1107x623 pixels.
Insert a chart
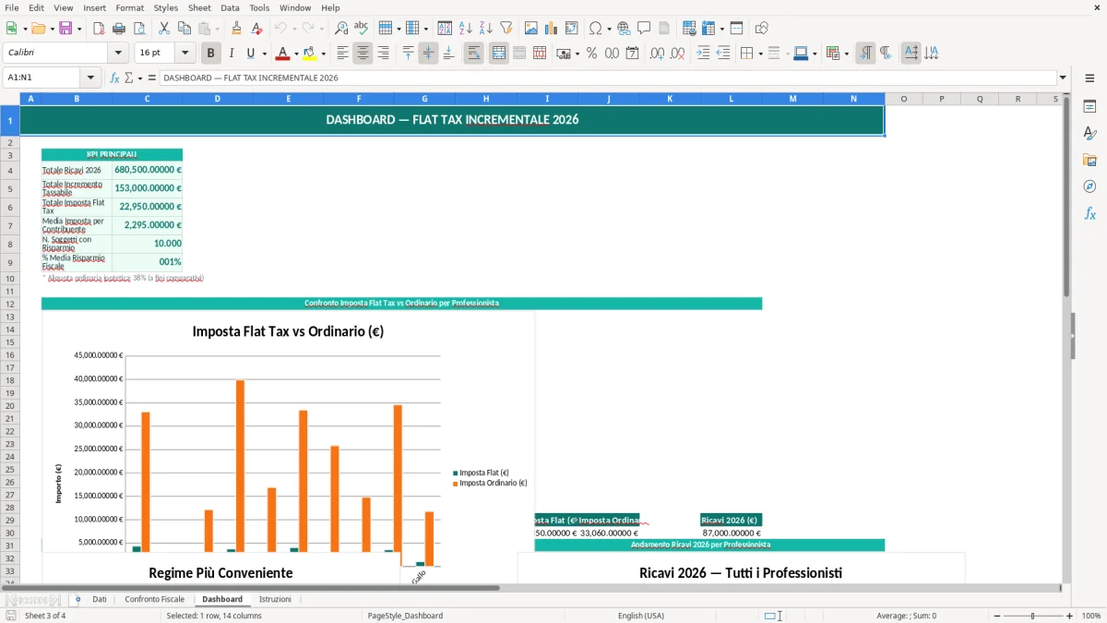click(552, 29)
